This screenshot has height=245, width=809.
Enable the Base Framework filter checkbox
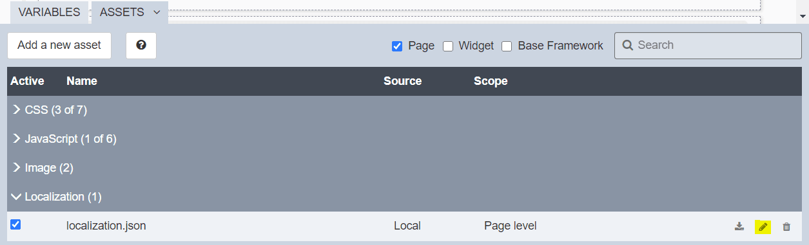tap(507, 46)
